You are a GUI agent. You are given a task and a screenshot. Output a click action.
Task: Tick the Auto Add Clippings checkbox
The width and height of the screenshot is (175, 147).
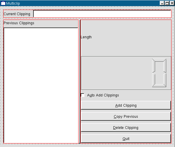coord(83,95)
